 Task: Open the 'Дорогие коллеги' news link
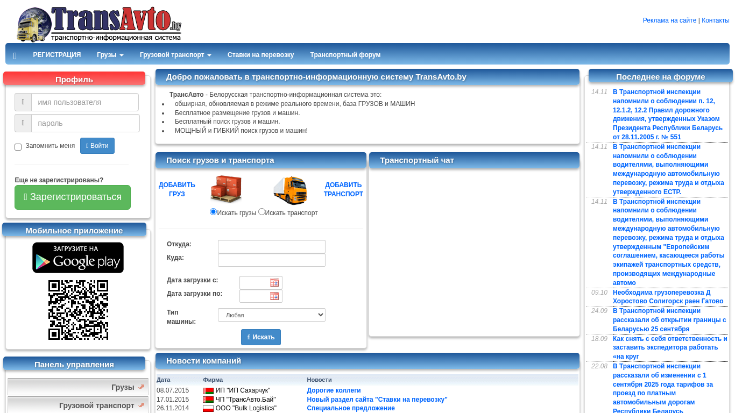334,390
